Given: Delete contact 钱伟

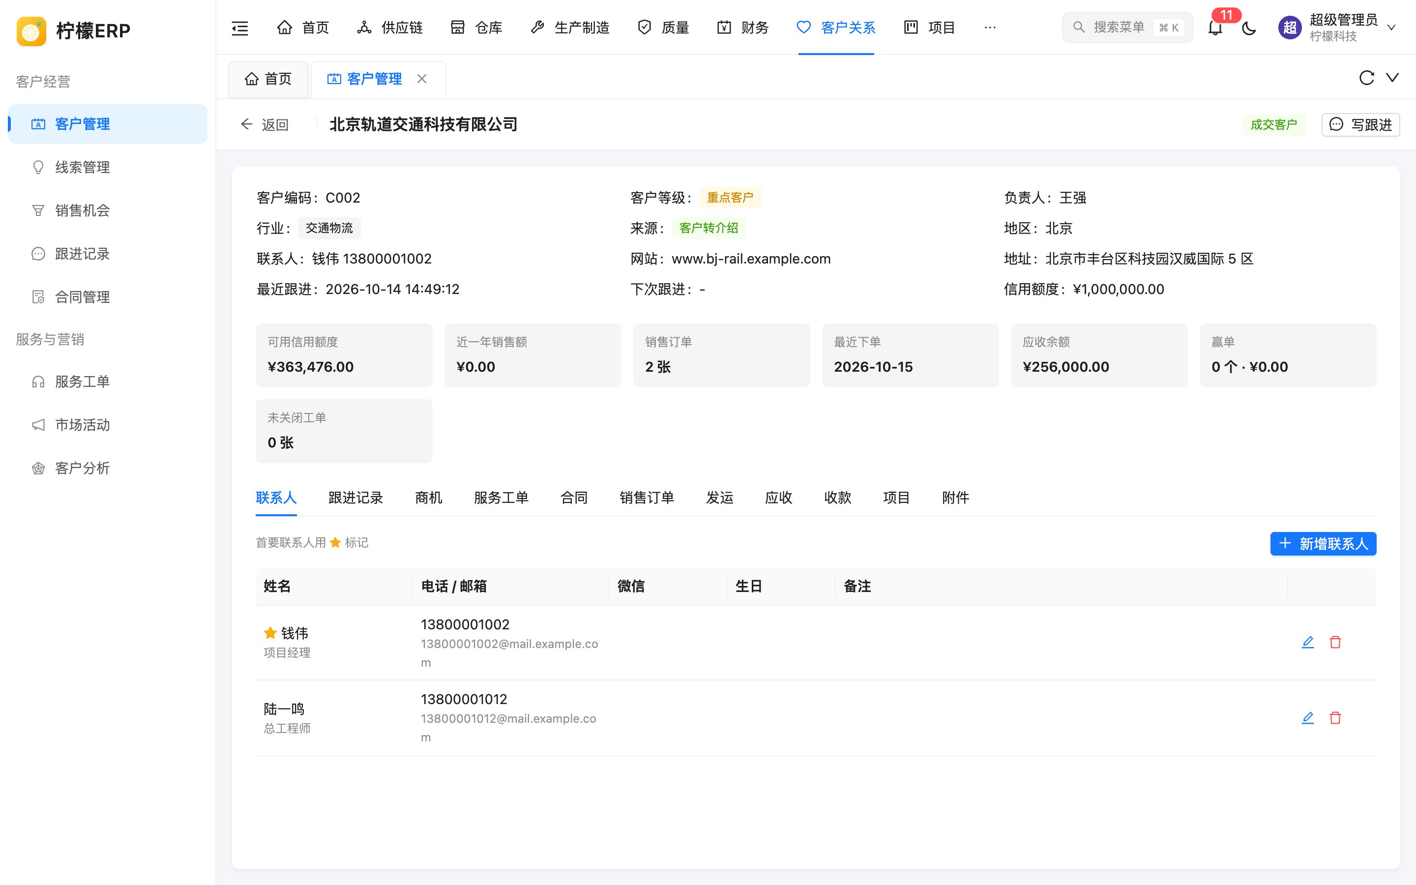Looking at the screenshot, I should [1335, 642].
